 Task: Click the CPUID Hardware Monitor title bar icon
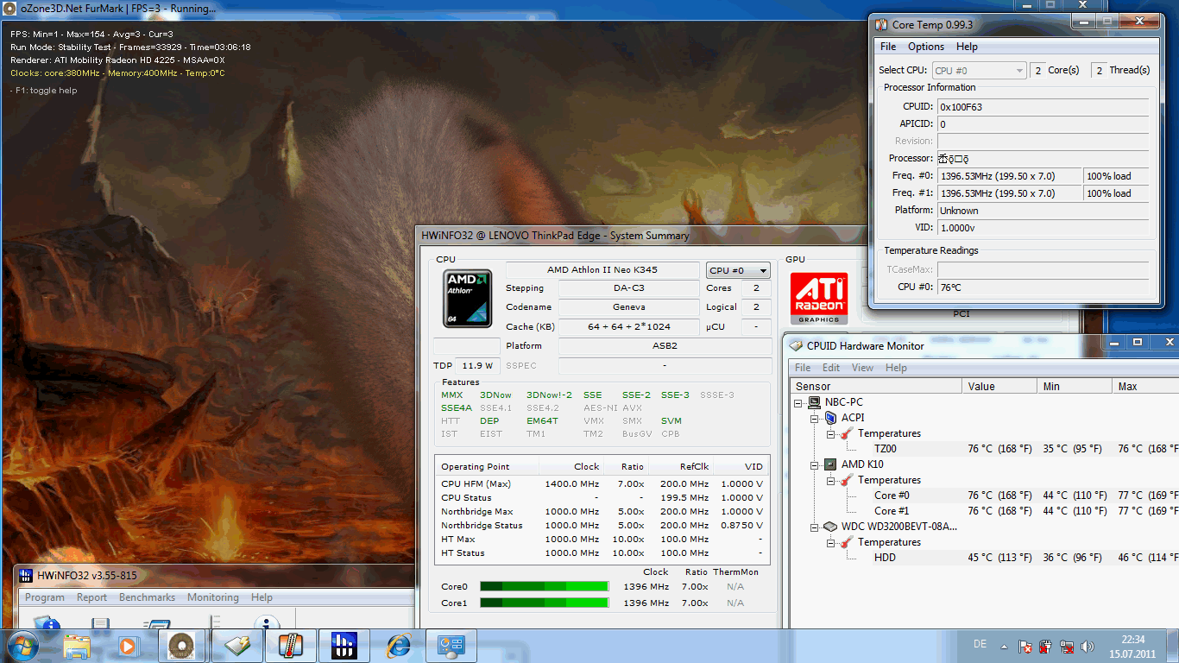click(796, 346)
